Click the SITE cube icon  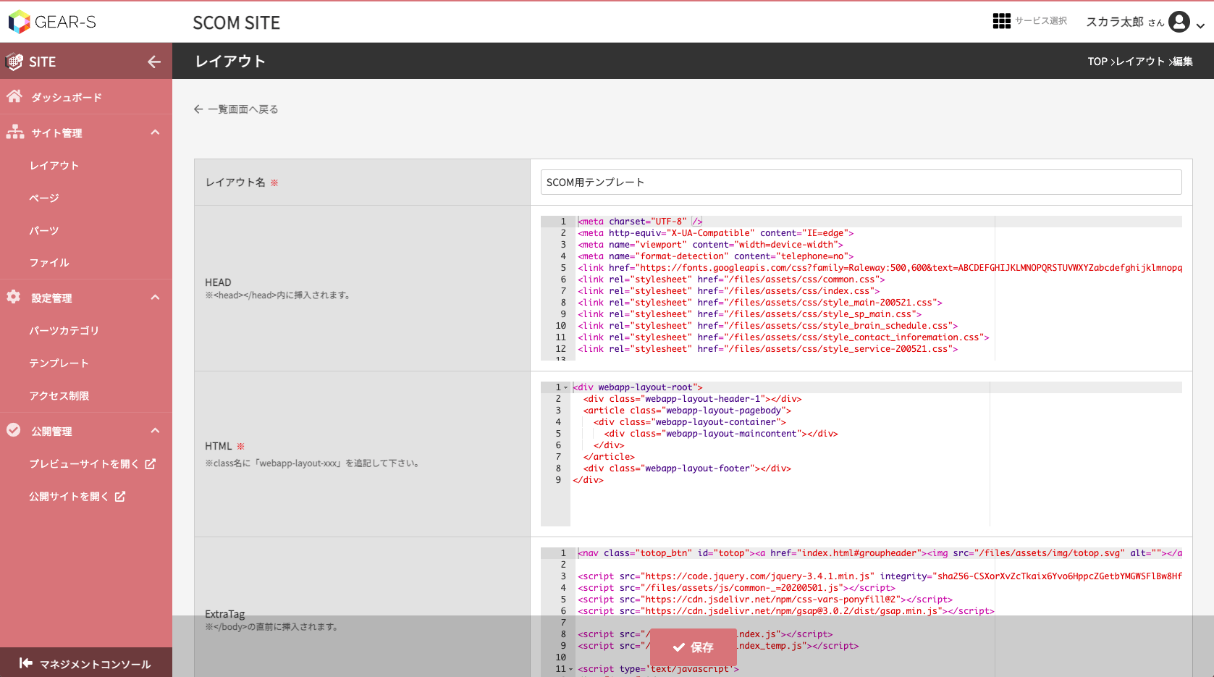14,62
